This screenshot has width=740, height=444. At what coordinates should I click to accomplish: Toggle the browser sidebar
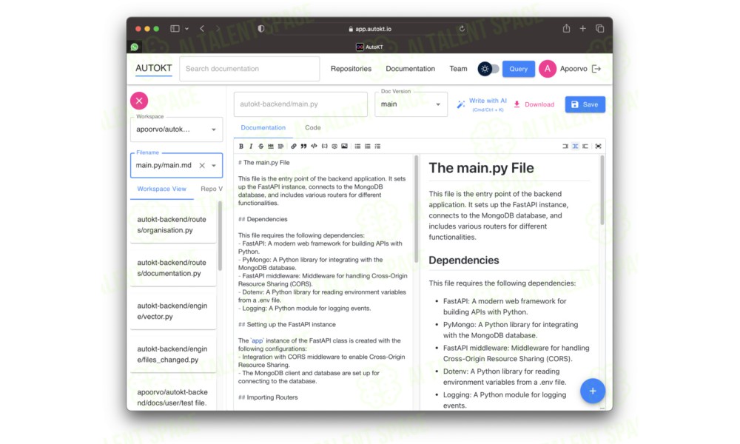pos(175,29)
